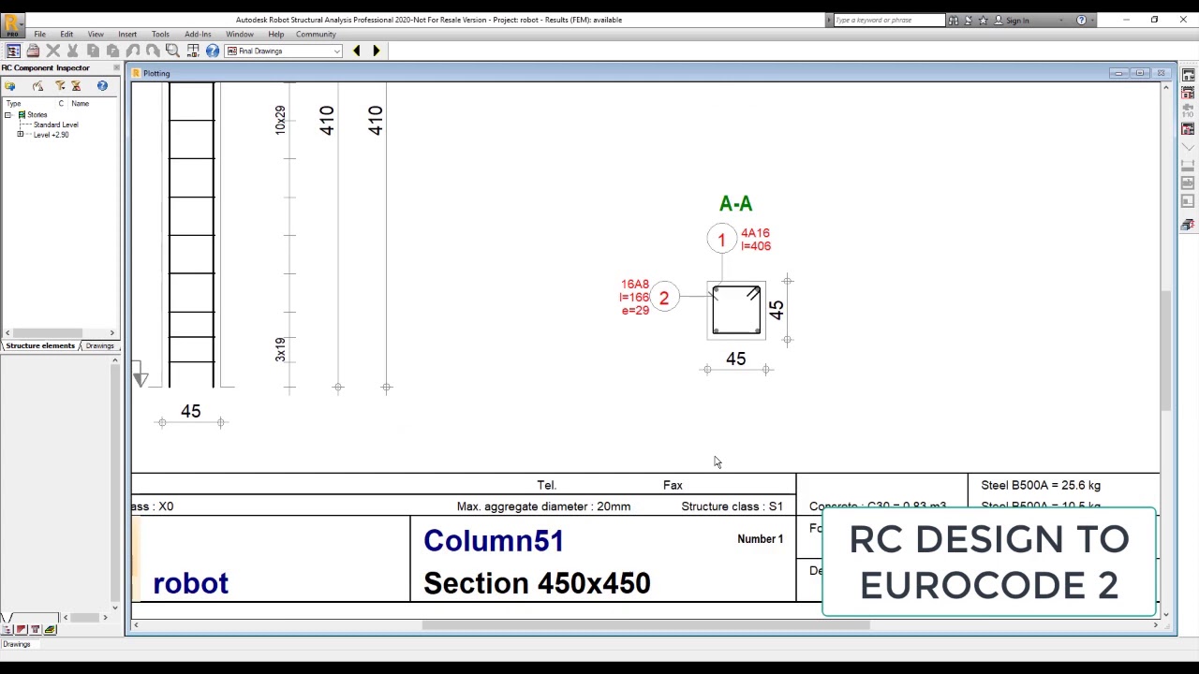Click the inspector filter funnel icon
Image resolution: width=1199 pixels, height=674 pixels.
pos(60,86)
